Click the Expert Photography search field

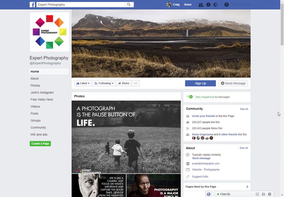81,4
